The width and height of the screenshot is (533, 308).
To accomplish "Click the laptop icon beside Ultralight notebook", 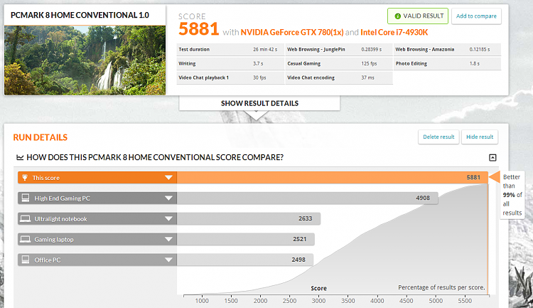I will tap(25, 218).
